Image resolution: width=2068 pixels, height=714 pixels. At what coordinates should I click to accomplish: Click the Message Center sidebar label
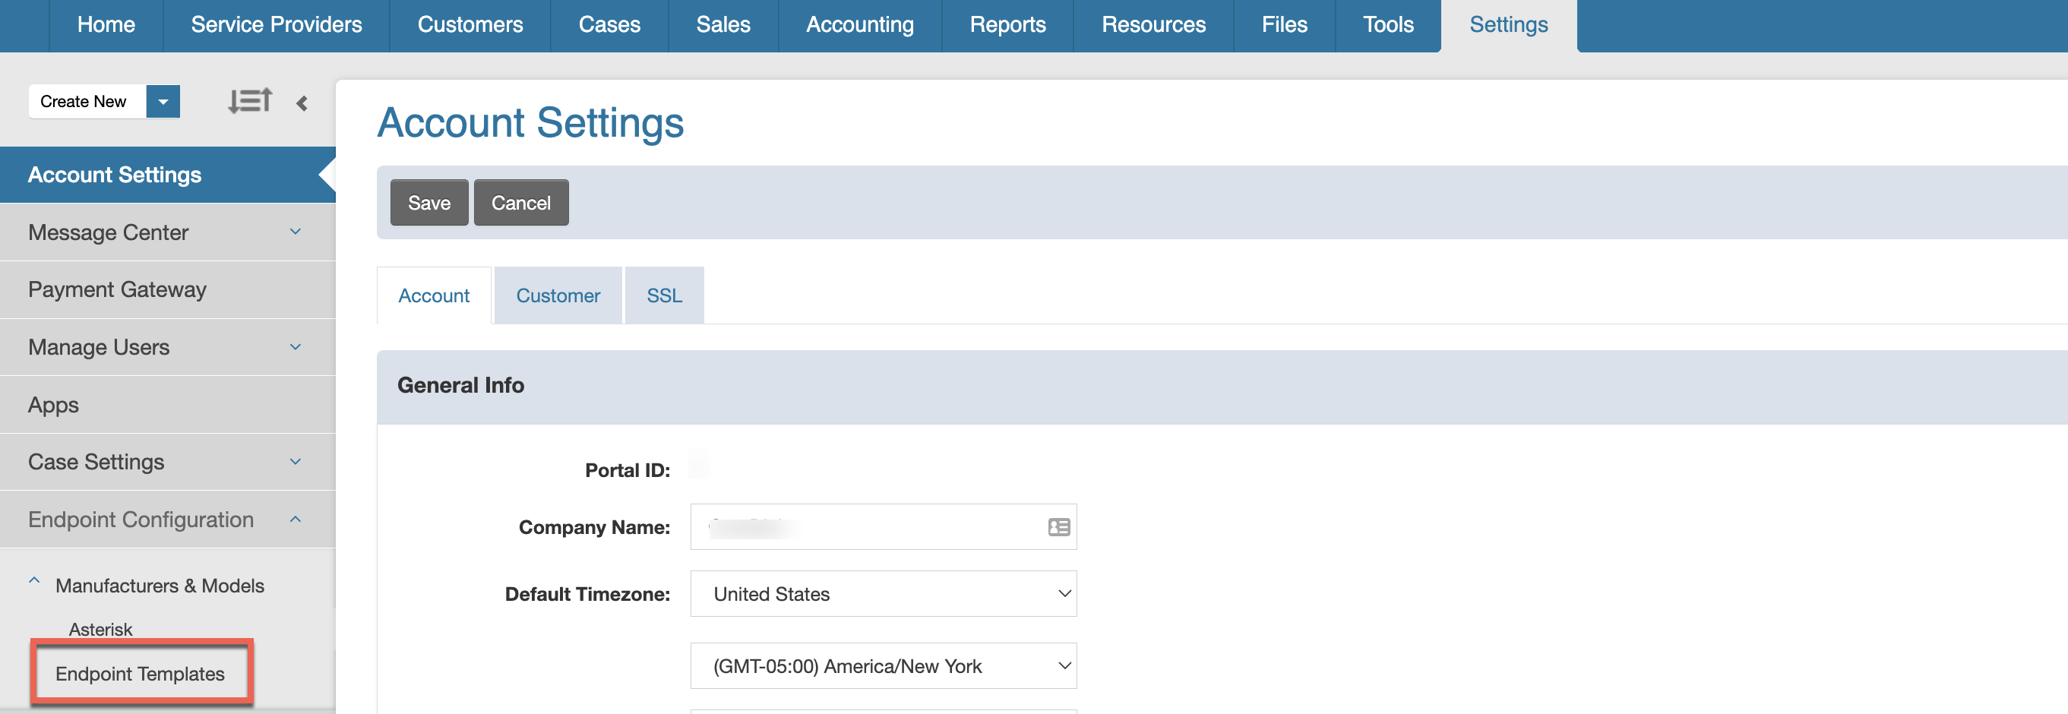[109, 232]
